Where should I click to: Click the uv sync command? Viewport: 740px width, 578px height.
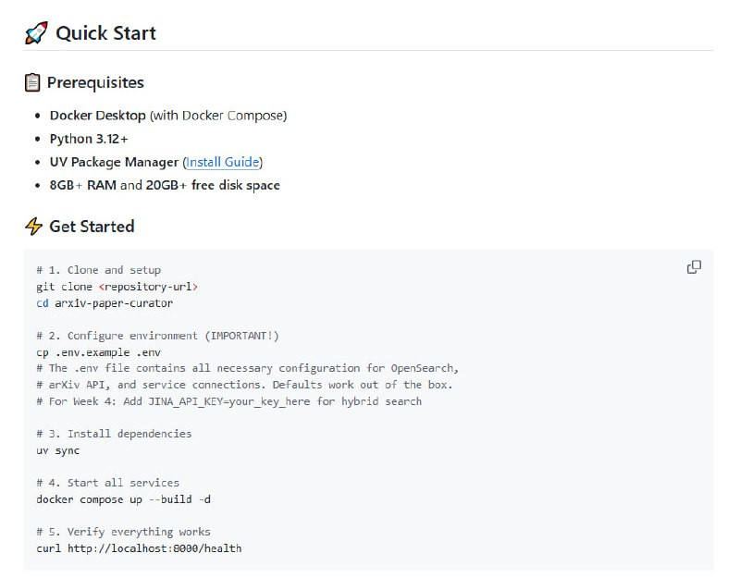point(57,450)
